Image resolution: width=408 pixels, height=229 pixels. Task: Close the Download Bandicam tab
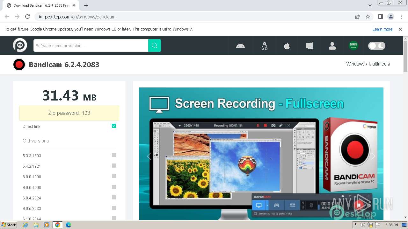click(74, 5)
